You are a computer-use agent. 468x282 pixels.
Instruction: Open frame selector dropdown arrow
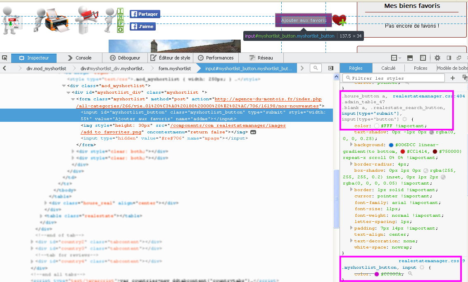click(400, 58)
